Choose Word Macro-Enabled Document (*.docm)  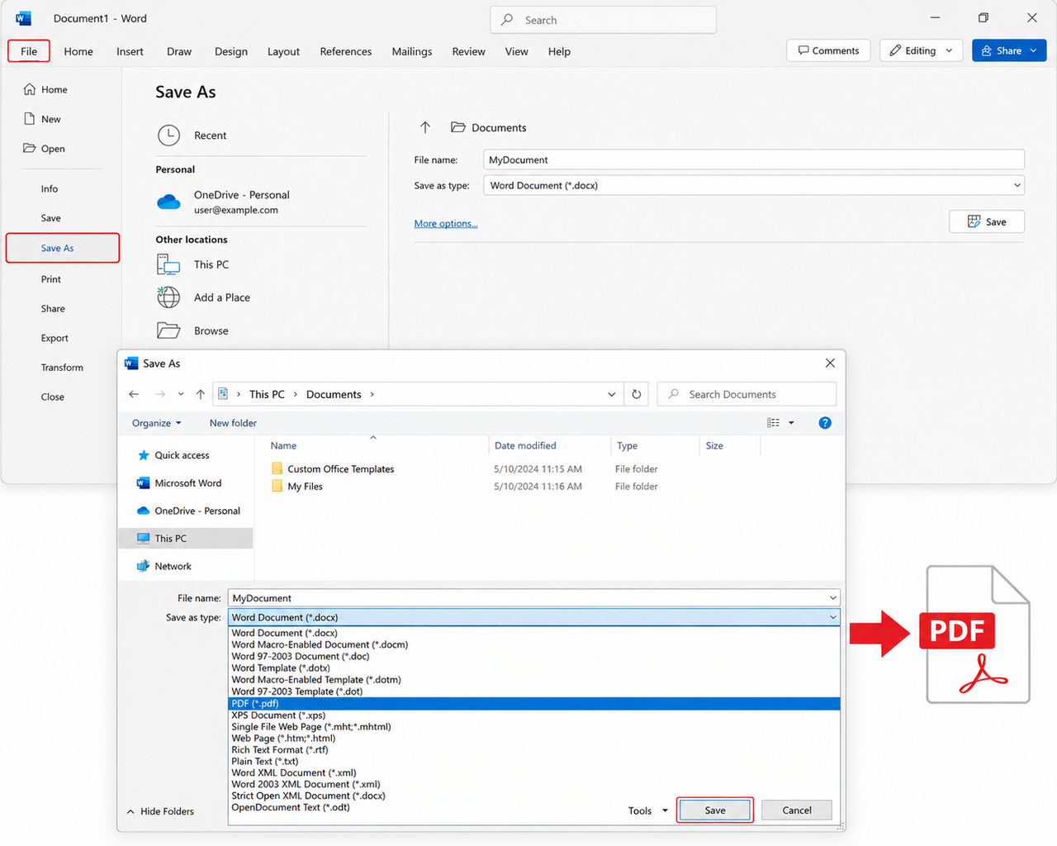click(320, 644)
